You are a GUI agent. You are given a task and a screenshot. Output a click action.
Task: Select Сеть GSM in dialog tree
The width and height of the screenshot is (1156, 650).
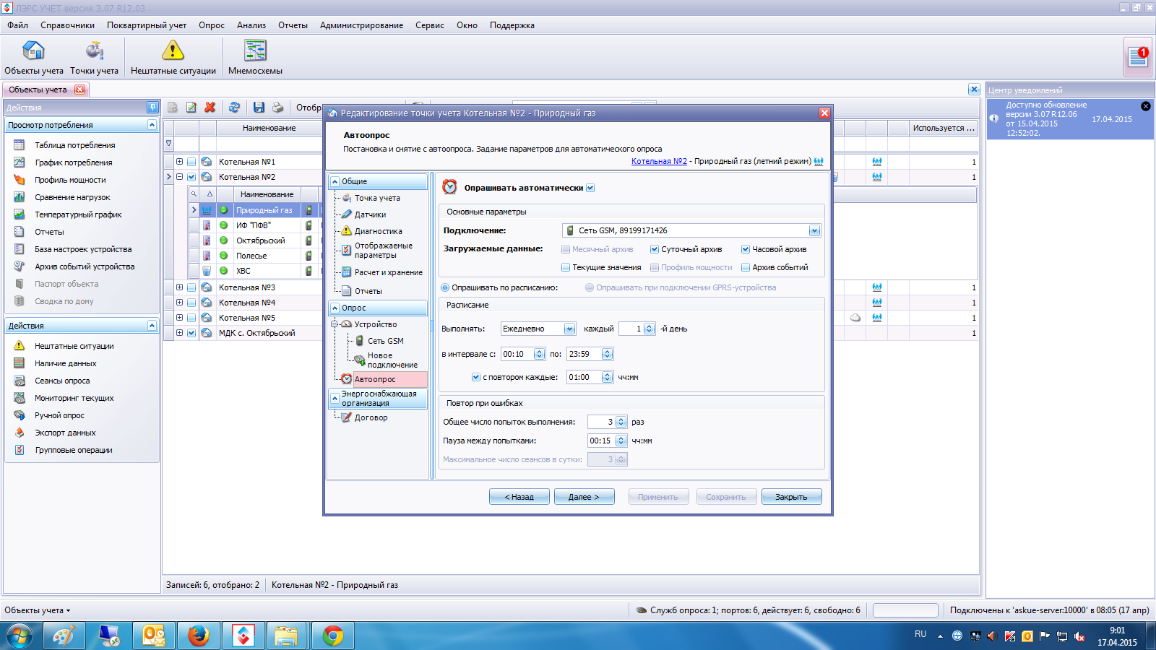coord(386,341)
